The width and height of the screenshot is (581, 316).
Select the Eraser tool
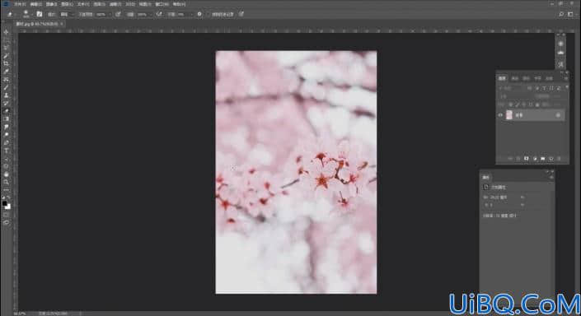[x=6, y=111]
